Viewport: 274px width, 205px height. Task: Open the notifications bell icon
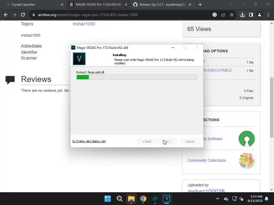pyautogui.click(x=267, y=199)
